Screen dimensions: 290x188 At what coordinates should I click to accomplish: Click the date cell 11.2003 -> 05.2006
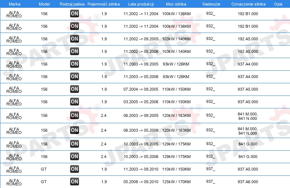(x=141, y=77)
